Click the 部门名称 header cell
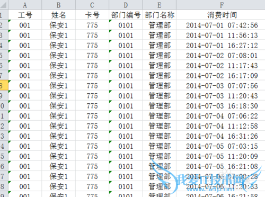Image resolution: width=265 pixels, height=197 pixels. [x=160, y=15]
